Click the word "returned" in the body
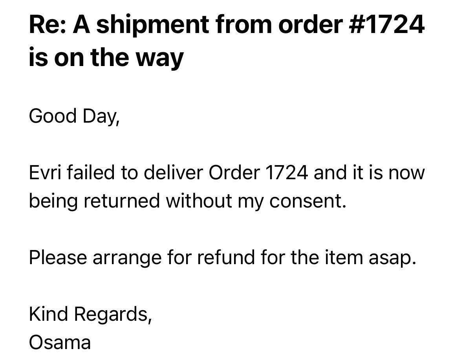This screenshot has width=463, height=353. click(x=122, y=201)
